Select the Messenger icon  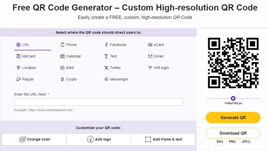coord(106,79)
